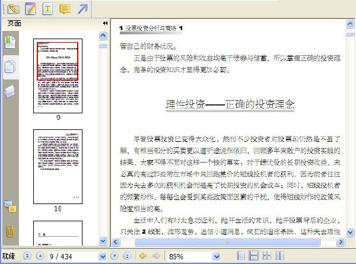356x264 pixels.
Task: Click the paragraph starting 生活中人们有时太急功近利
Action: coord(230,226)
